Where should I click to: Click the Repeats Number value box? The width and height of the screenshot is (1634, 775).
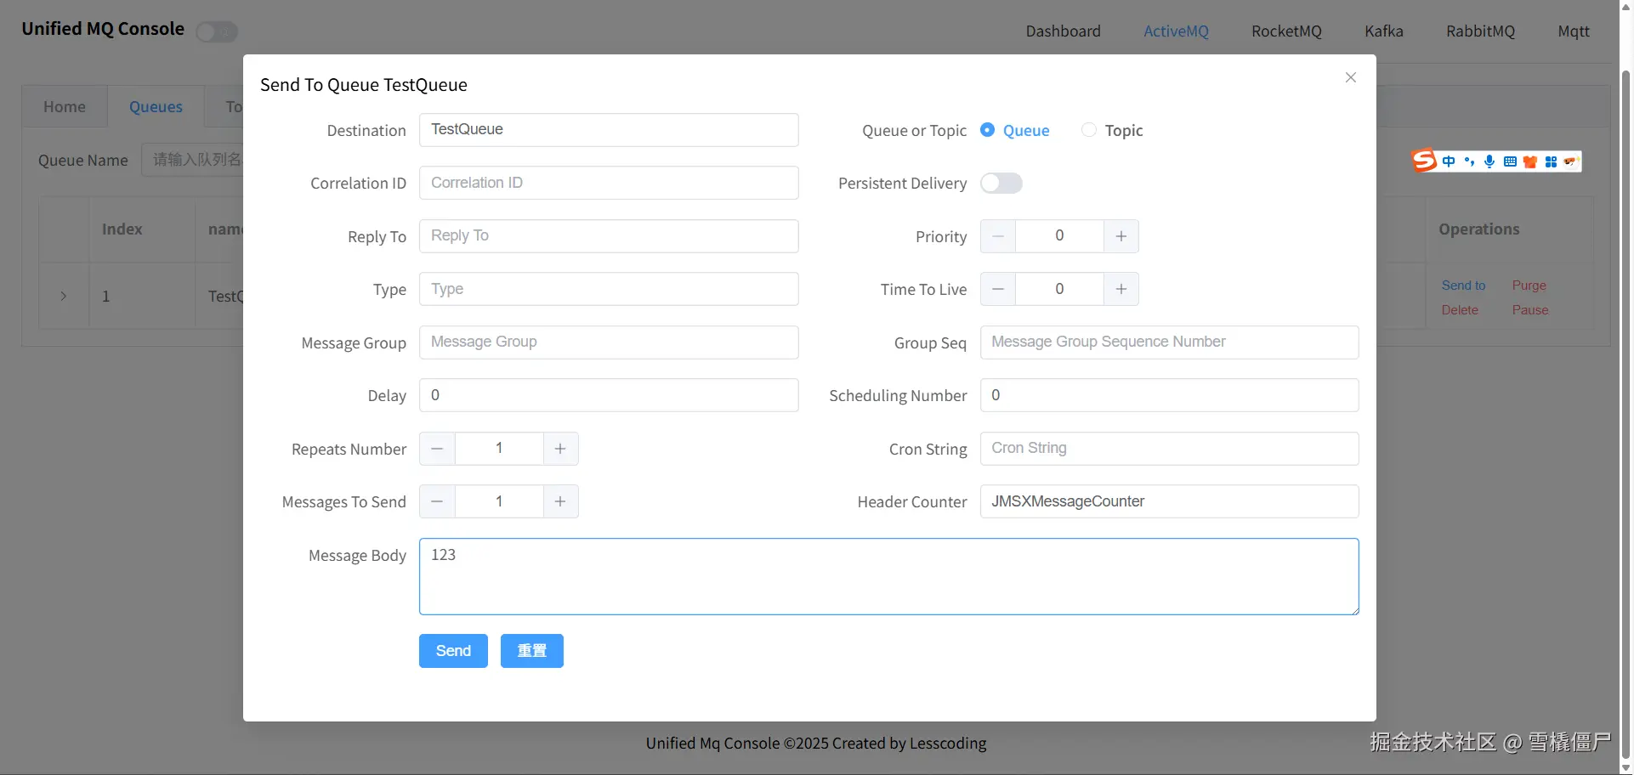point(499,449)
